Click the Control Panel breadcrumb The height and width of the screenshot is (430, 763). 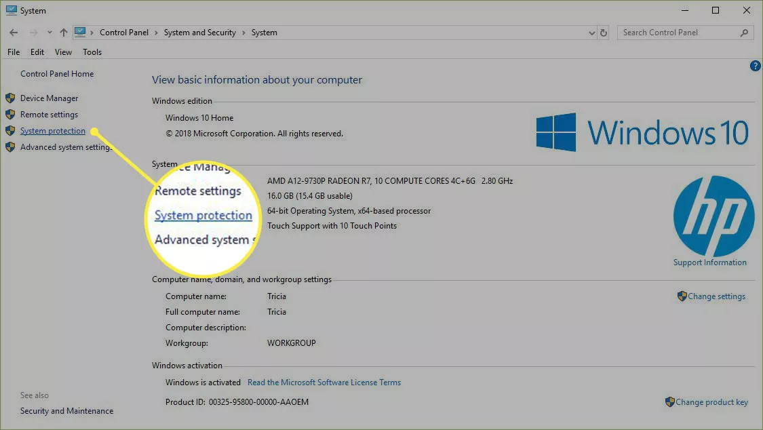coord(124,33)
